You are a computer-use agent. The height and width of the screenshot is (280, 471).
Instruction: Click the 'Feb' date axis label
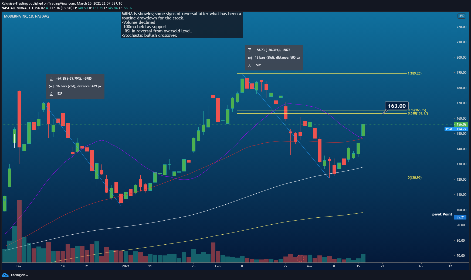tap(218, 266)
